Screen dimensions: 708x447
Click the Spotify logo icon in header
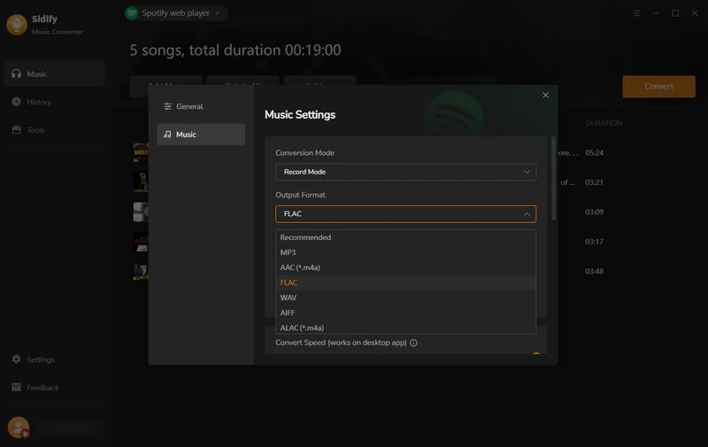pos(131,13)
